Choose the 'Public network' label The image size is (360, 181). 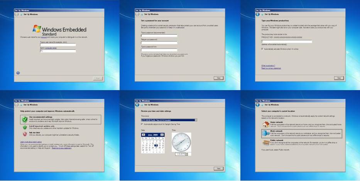[277, 140]
